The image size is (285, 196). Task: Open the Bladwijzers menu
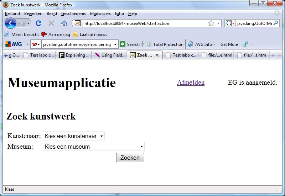[x=100, y=14]
